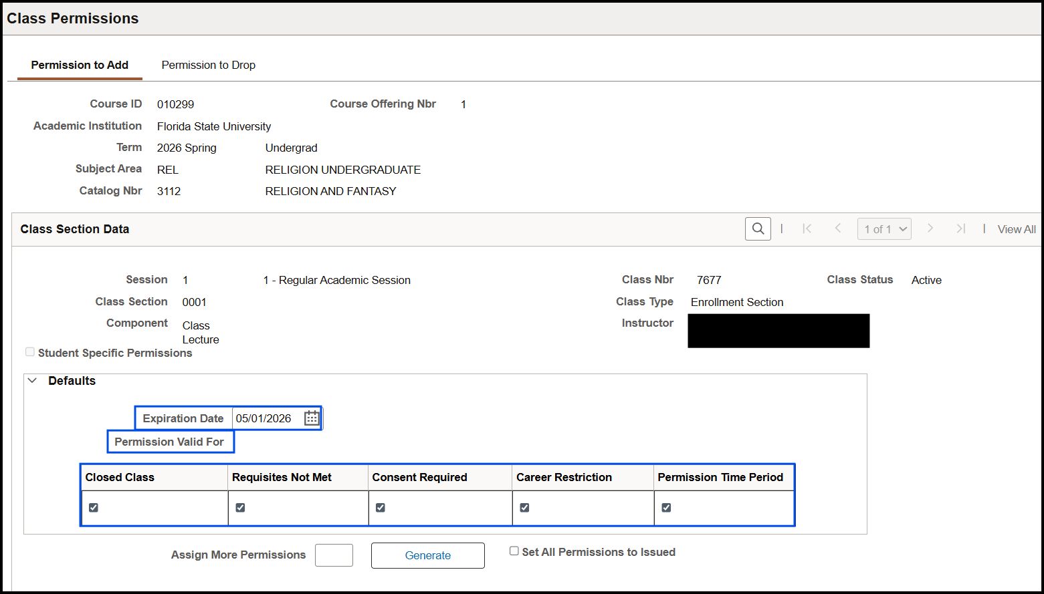Enable Set All Permissions to Issued

coord(514,551)
